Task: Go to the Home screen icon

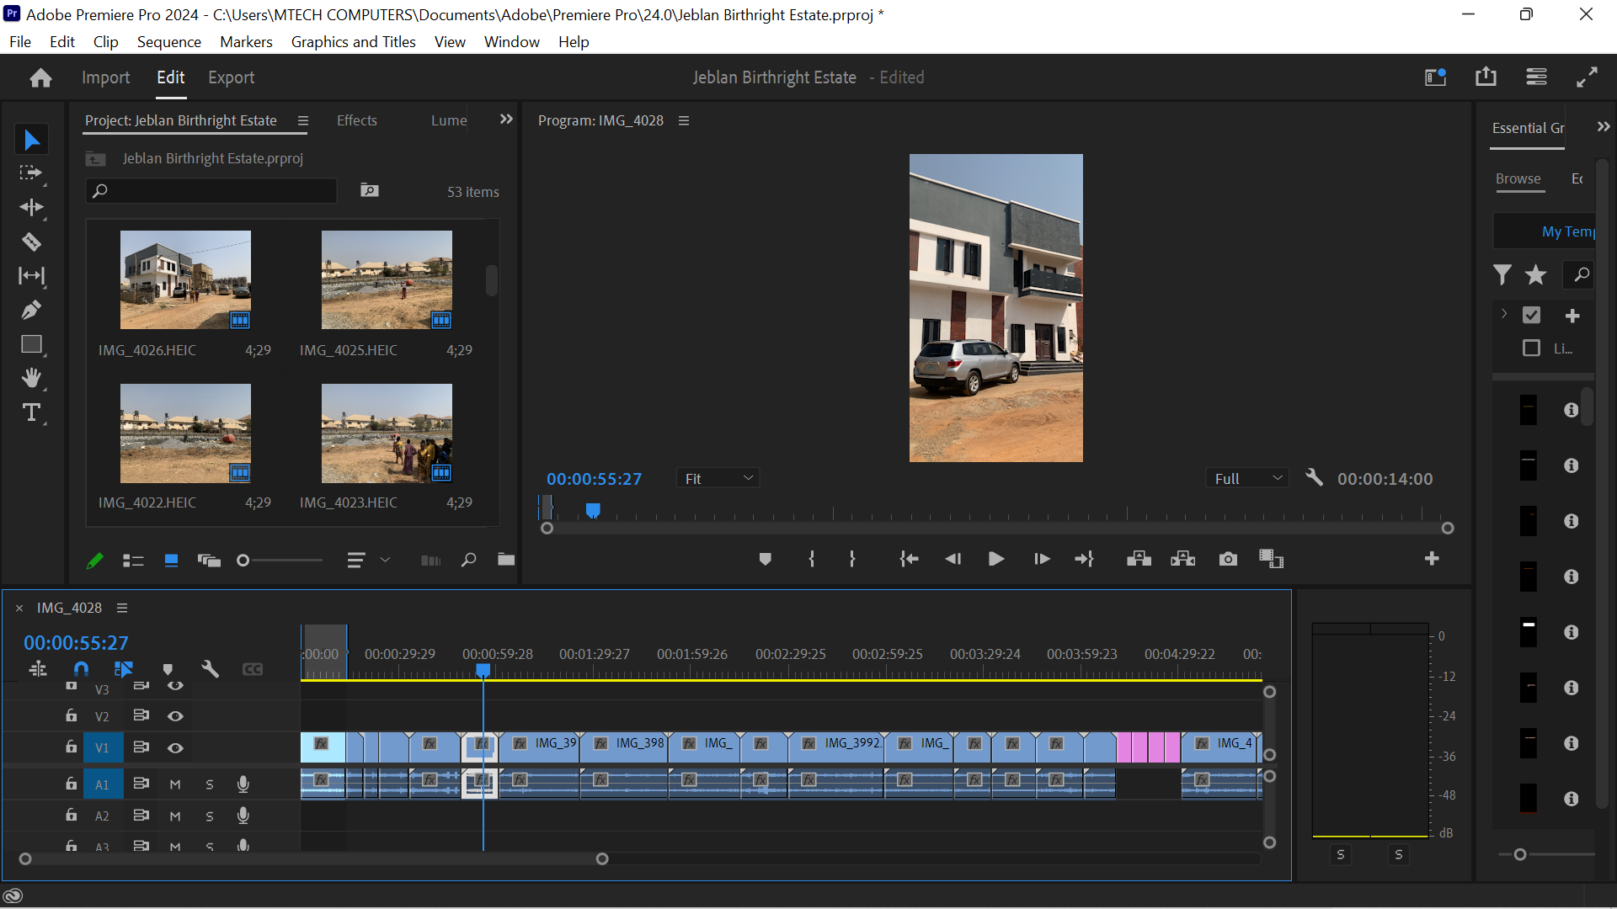Action: [40, 78]
